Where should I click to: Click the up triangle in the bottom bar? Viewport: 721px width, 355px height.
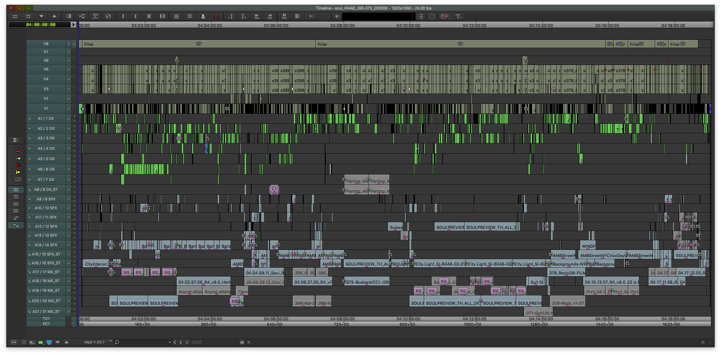(67, 342)
